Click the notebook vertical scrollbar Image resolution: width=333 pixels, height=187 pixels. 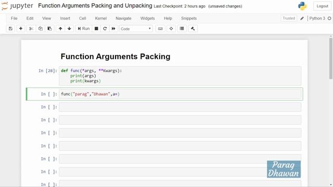coord(331,58)
